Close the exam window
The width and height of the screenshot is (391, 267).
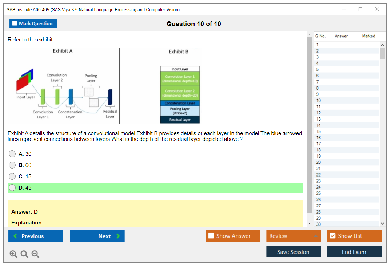pyautogui.click(x=377, y=9)
